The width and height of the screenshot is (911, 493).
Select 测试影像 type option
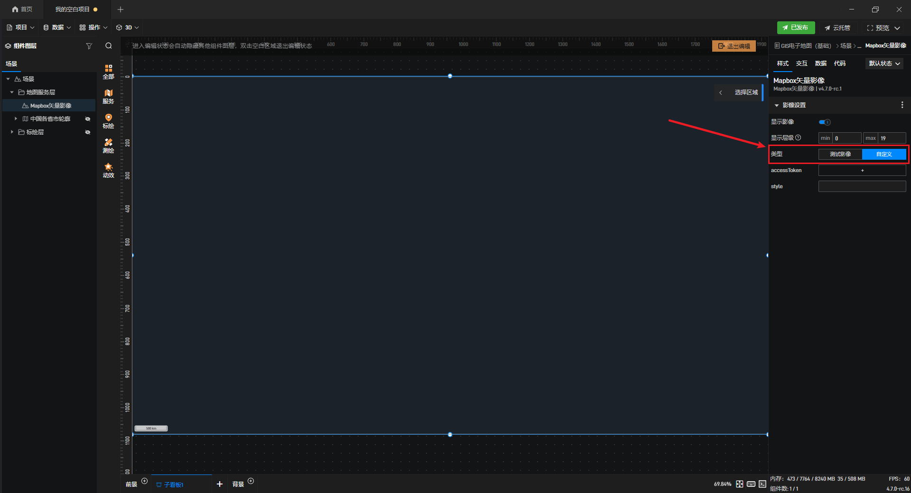pyautogui.click(x=840, y=154)
